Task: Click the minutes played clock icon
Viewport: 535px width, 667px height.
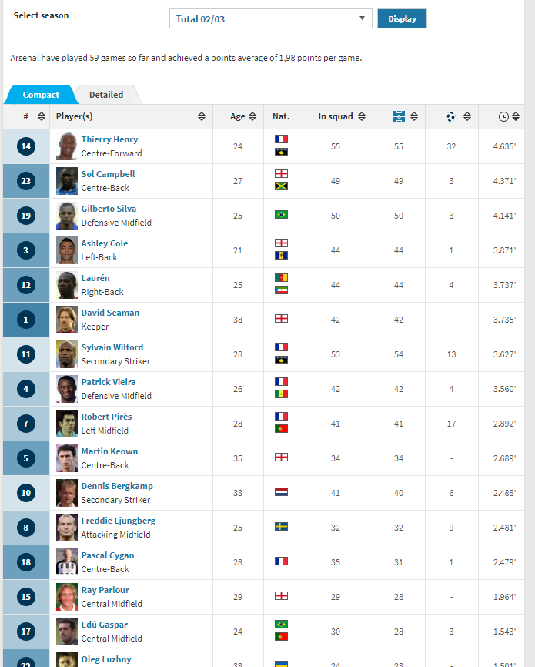Action: [x=503, y=116]
